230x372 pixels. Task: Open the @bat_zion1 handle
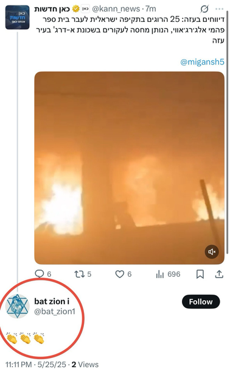point(55,311)
